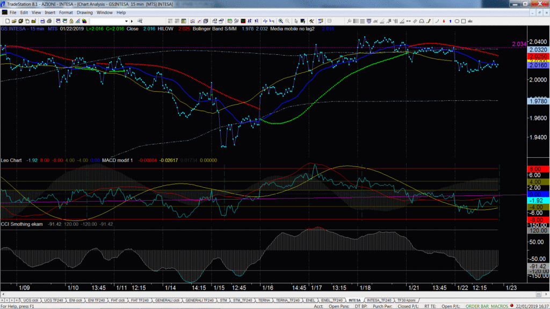
Task: Select the arc drawing tool
Action: [437, 21]
